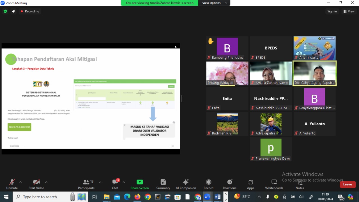Image resolution: width=359 pixels, height=202 pixels.
Task: Select the Nashiruddin-PPSDM participant tile
Action: 271,99
